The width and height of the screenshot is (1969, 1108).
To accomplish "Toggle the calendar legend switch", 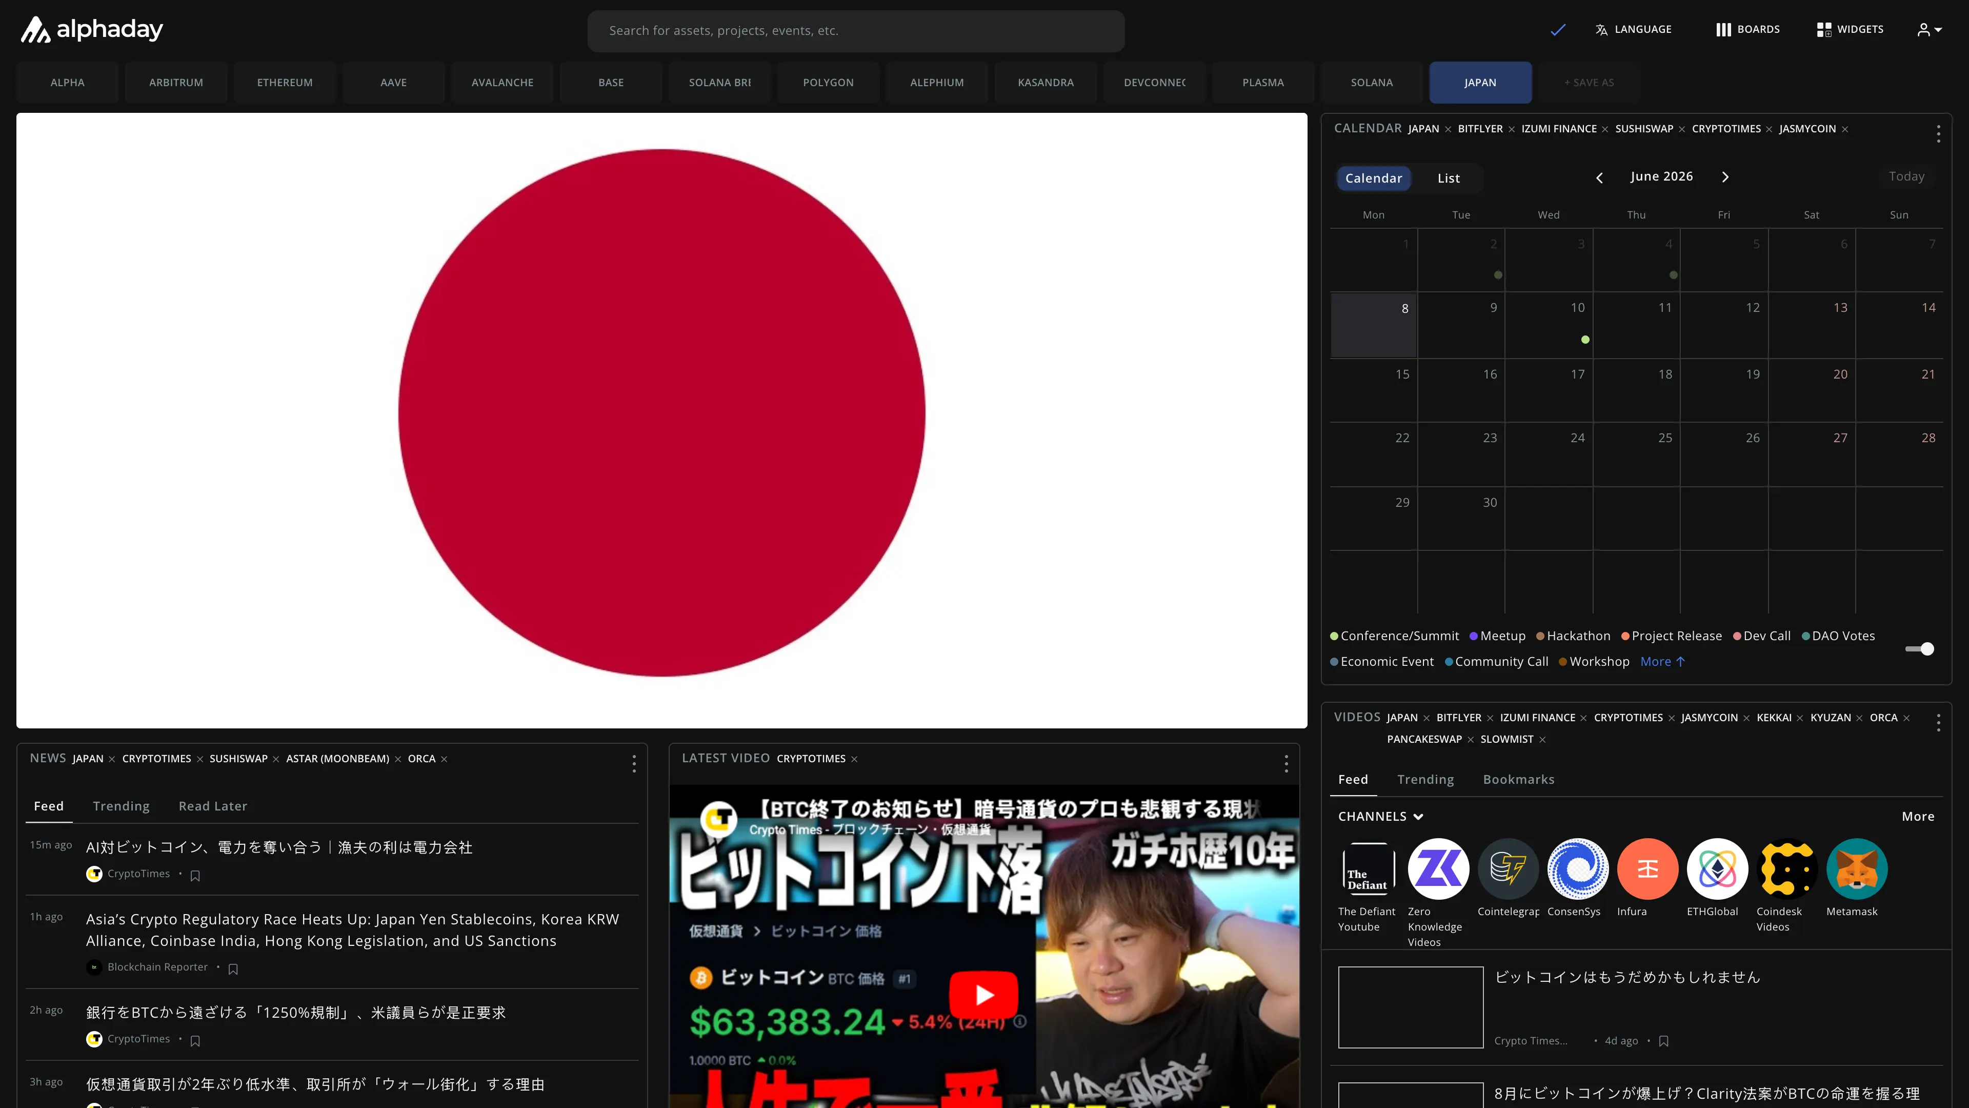I will click(x=1919, y=649).
